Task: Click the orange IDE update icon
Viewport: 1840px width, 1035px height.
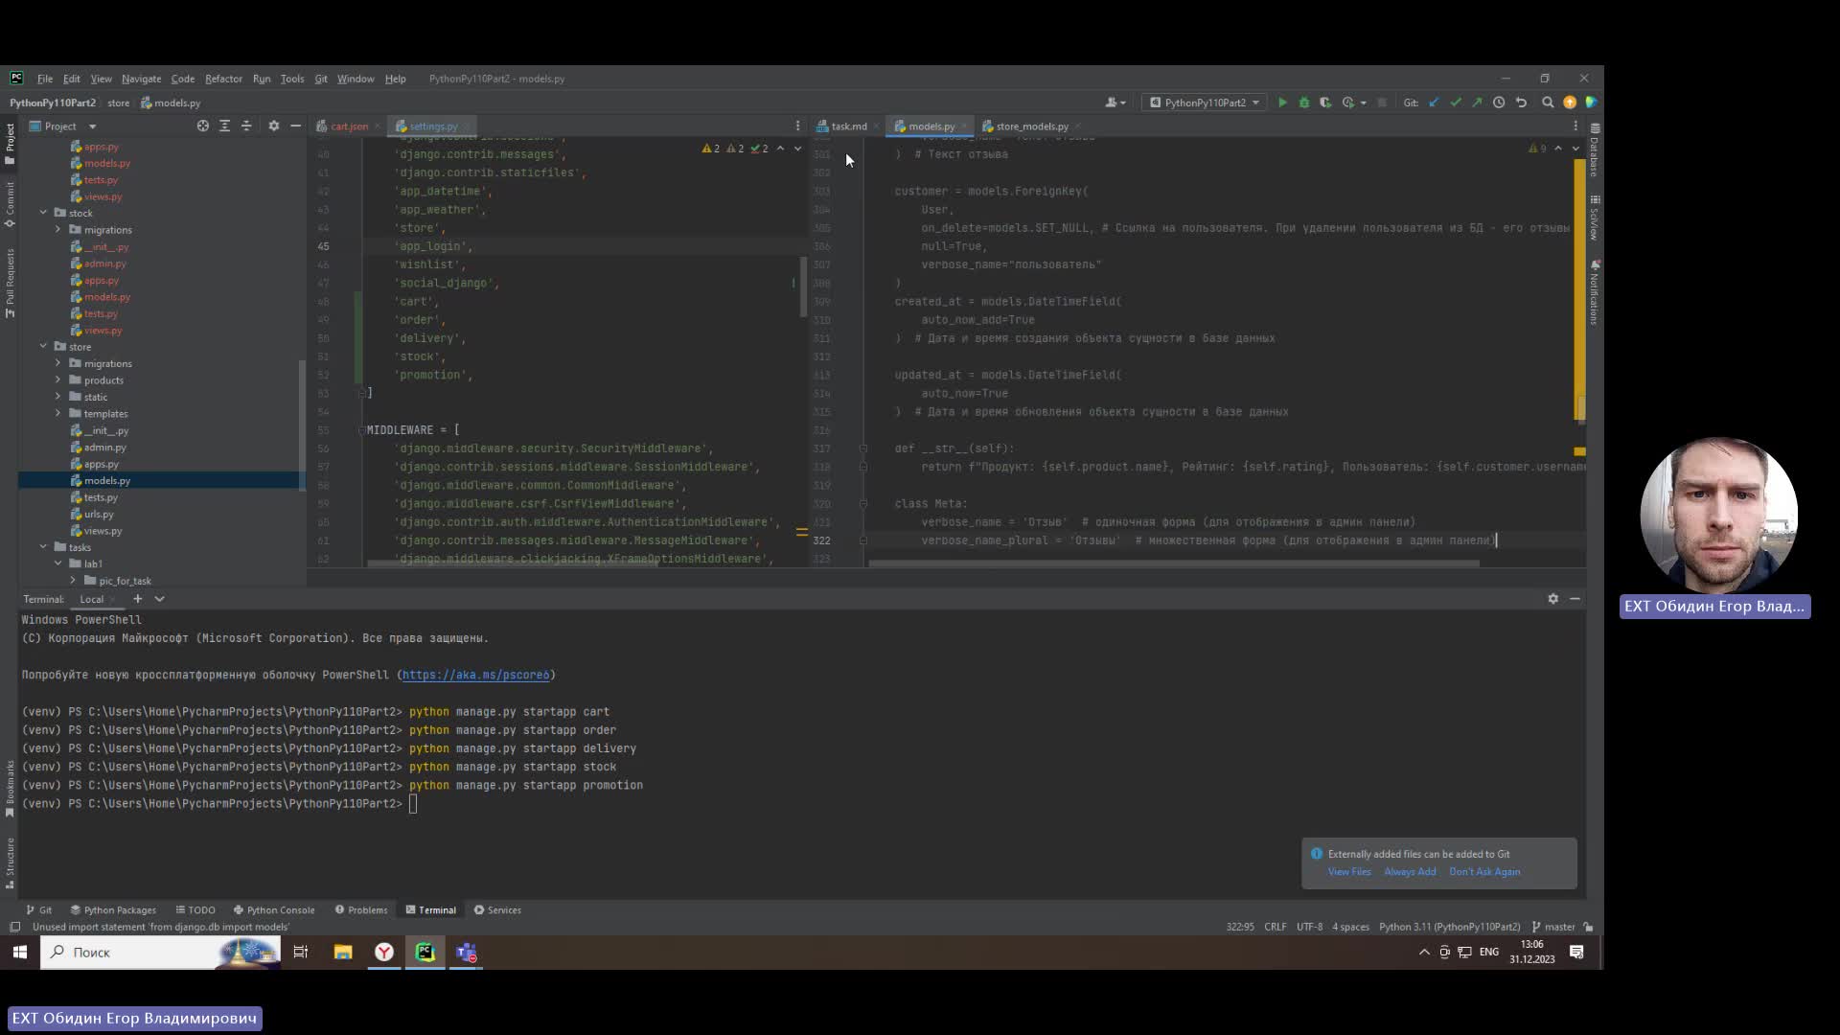Action: (1570, 103)
